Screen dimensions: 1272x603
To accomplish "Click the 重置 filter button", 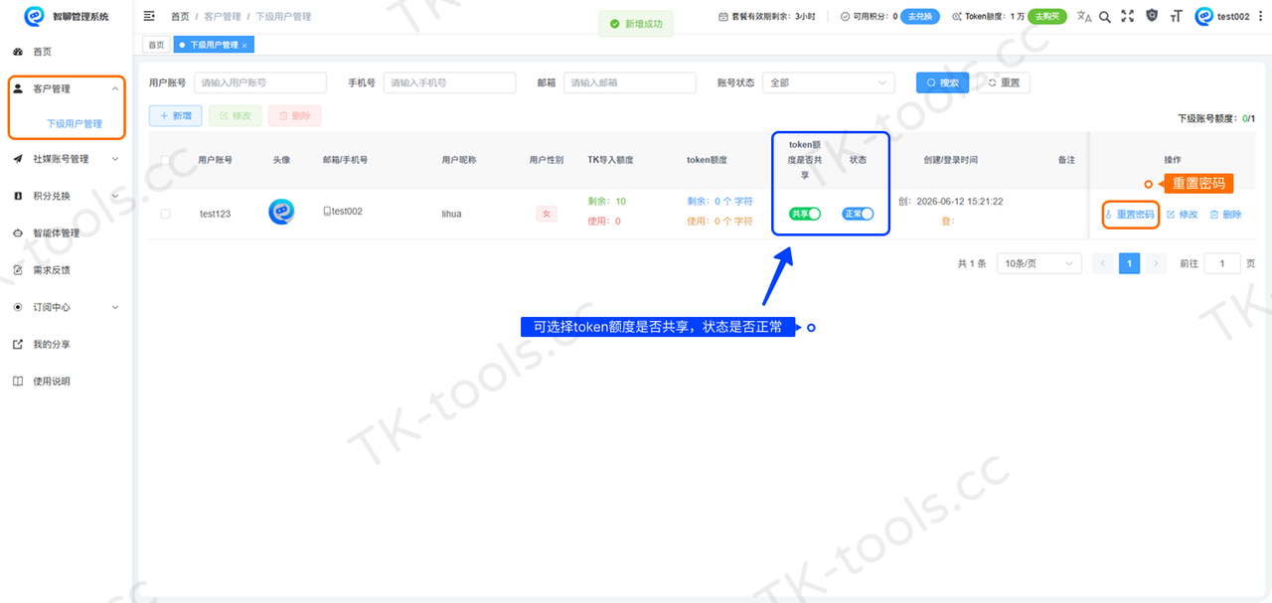I will pyautogui.click(x=1004, y=82).
